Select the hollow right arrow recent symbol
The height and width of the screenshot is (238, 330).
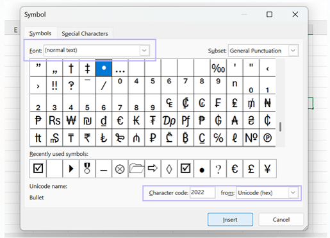153,169
